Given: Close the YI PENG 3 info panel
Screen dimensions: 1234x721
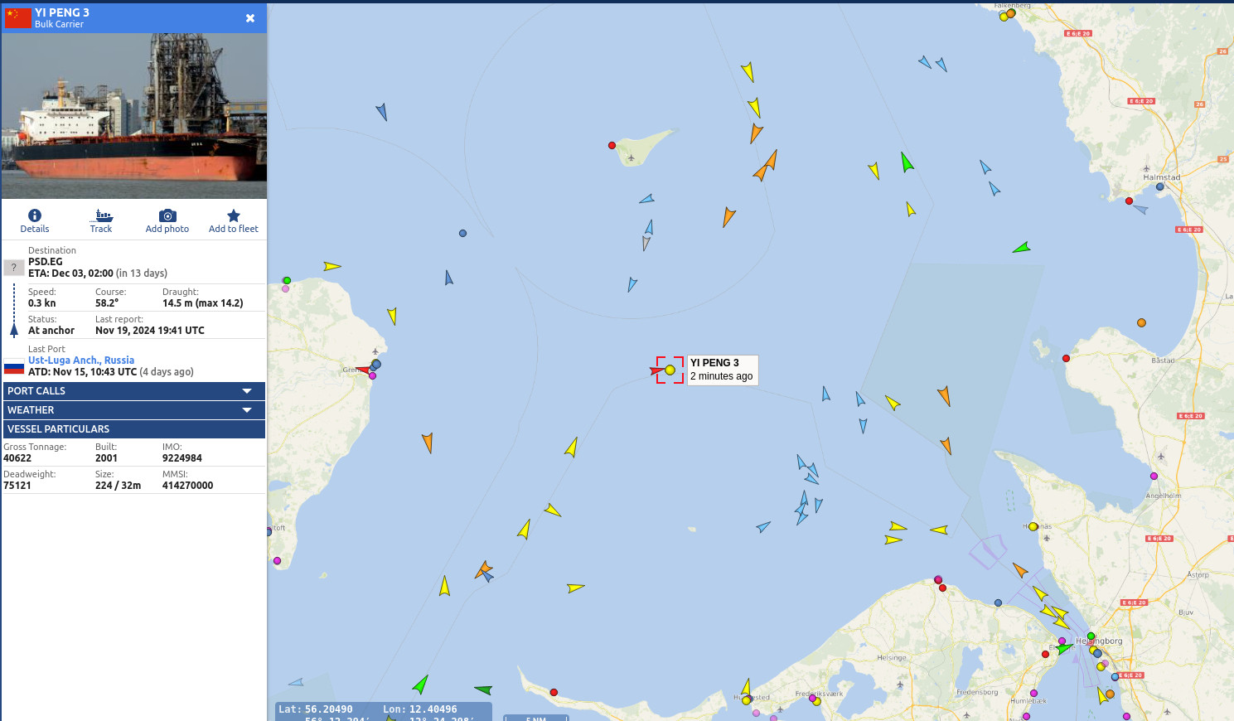Looking at the screenshot, I should [250, 18].
